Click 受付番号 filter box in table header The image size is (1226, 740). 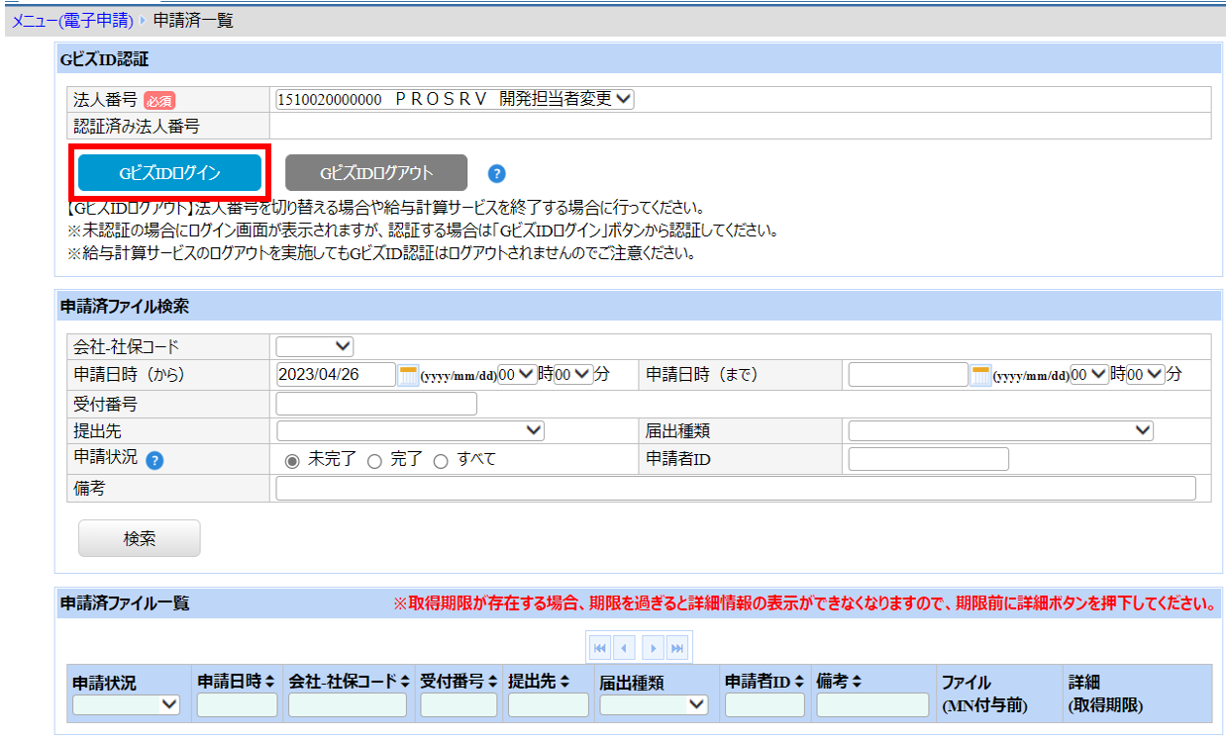click(x=459, y=704)
